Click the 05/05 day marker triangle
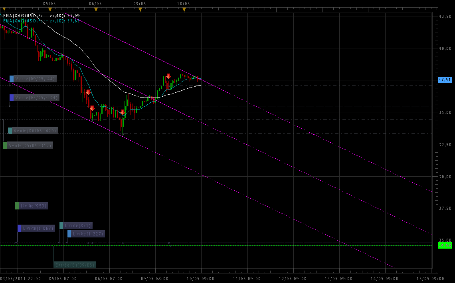 pos(50,10)
